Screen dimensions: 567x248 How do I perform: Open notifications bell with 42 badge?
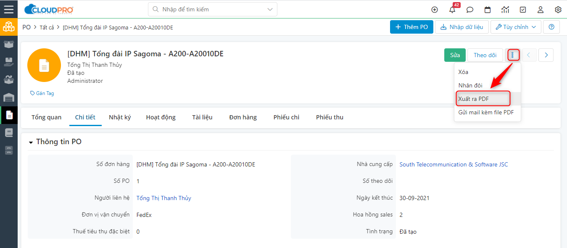(453, 9)
